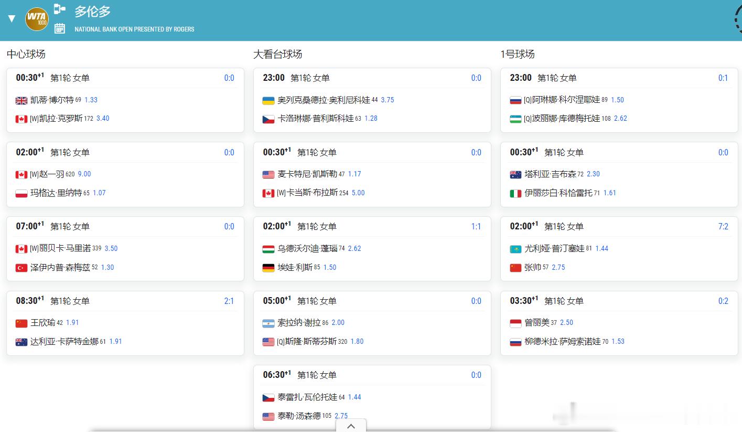Click the Hungary flag beside 乌德沃尔迪·蓬瑙
Image resolution: width=742 pixels, height=432 pixels.
click(x=268, y=249)
